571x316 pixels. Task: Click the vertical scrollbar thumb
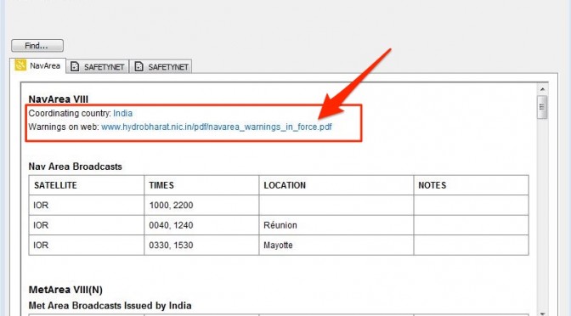point(542,107)
